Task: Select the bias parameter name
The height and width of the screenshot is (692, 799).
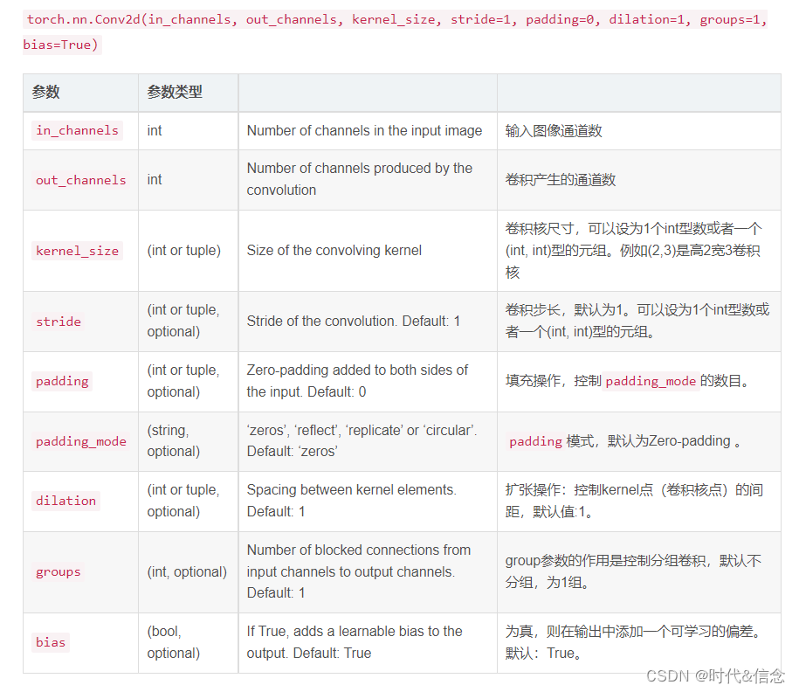Action: click(x=51, y=642)
